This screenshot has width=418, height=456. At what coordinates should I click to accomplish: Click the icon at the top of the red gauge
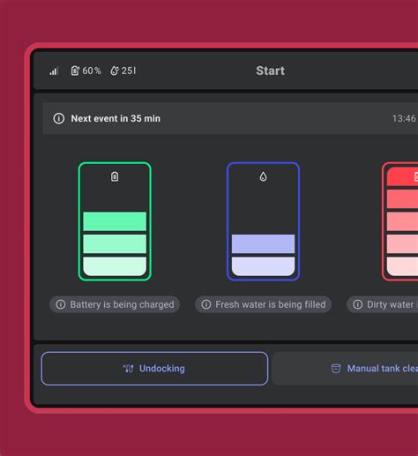pyautogui.click(x=416, y=176)
